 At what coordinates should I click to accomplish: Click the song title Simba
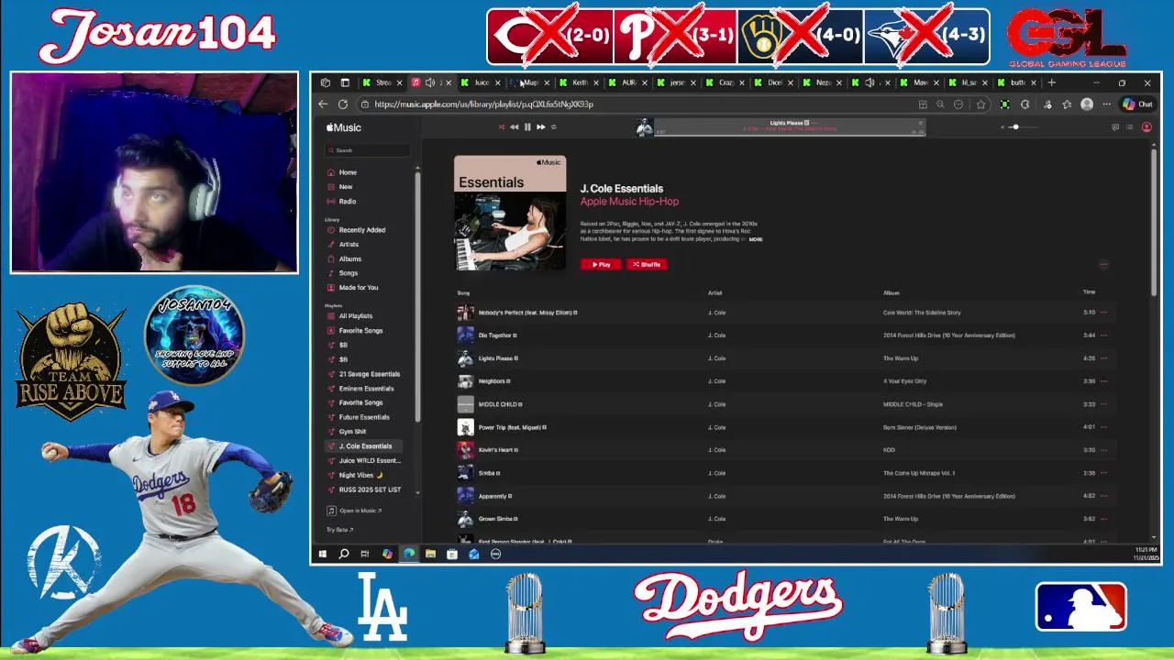[x=486, y=473]
